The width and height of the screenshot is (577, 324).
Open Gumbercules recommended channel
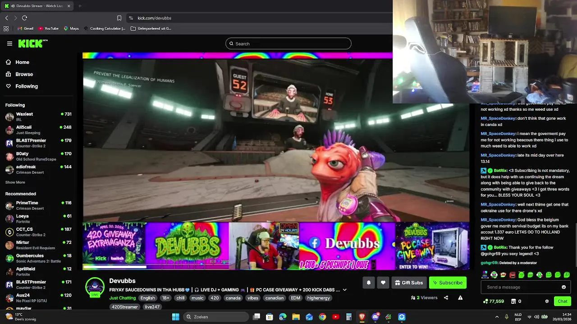pyautogui.click(x=38, y=258)
